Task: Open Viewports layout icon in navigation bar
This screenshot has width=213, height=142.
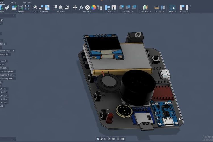Action: (x=123, y=139)
